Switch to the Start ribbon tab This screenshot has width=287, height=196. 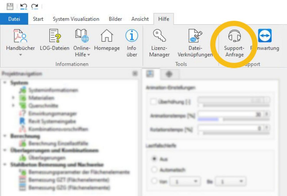(x=38, y=19)
